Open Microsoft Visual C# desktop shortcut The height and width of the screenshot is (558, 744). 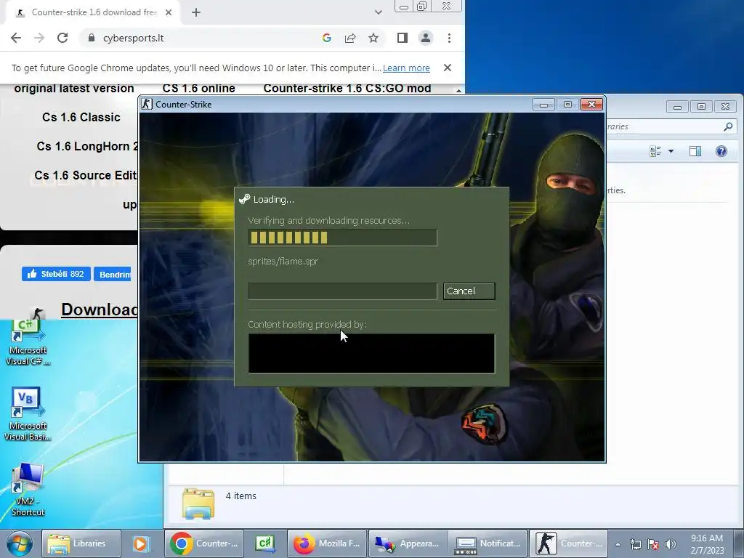(x=28, y=343)
